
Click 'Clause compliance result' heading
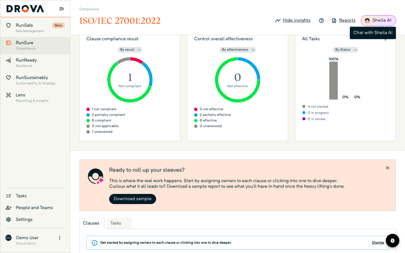[112, 39]
